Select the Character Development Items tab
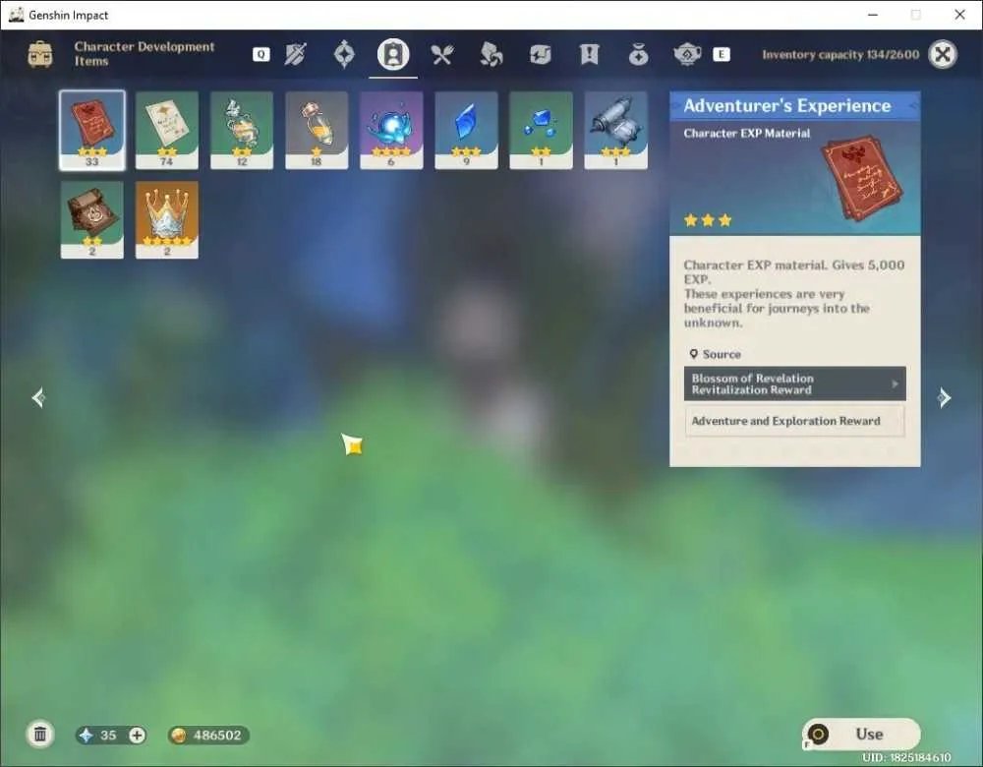Viewport: 983px width, 767px height. point(393,54)
